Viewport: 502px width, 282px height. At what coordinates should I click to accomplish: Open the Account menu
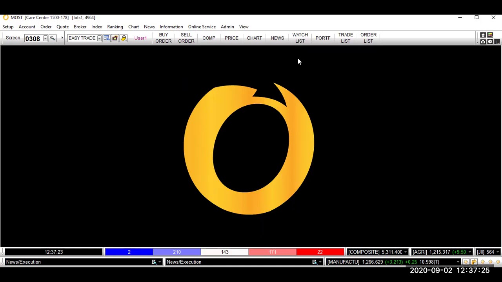27,27
